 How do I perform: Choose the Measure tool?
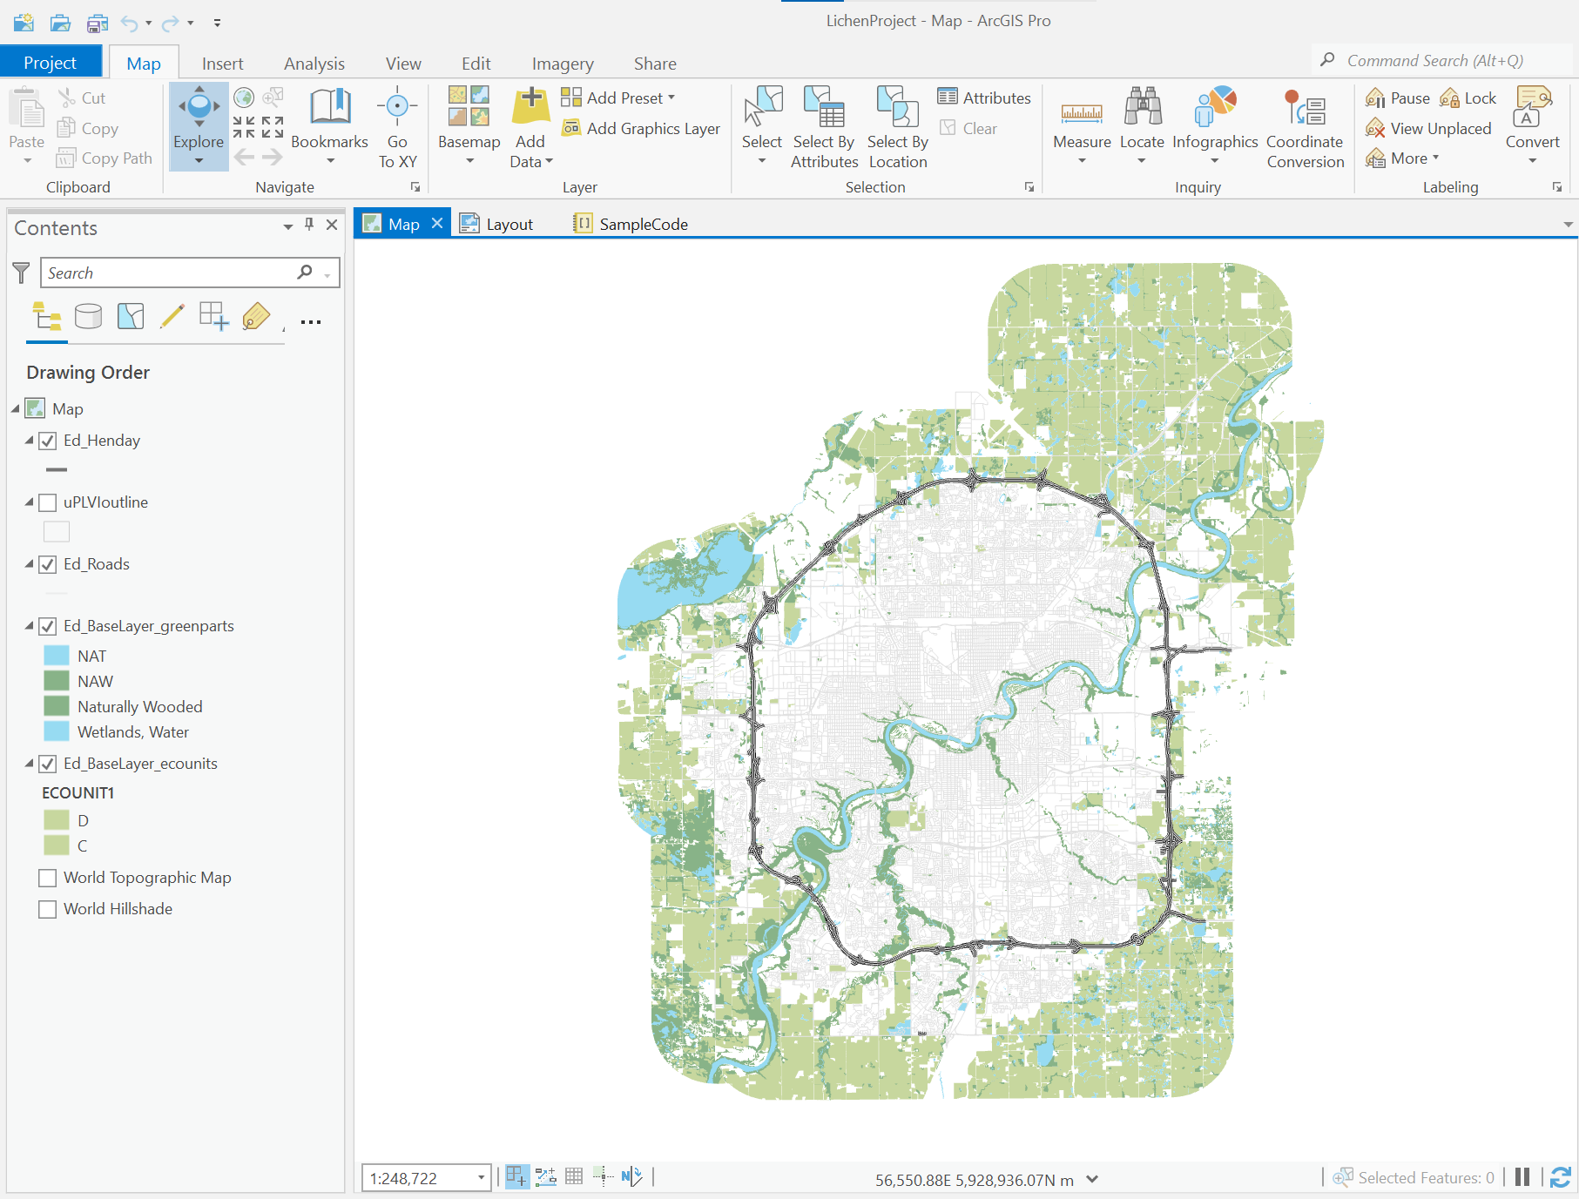[1082, 126]
